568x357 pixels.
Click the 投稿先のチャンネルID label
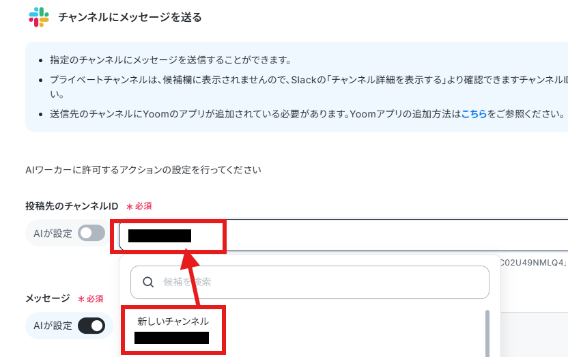click(72, 206)
